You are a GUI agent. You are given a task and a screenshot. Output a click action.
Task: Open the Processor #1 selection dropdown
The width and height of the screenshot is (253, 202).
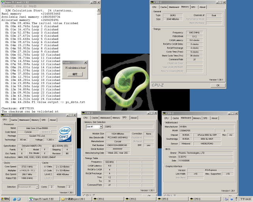(37, 187)
